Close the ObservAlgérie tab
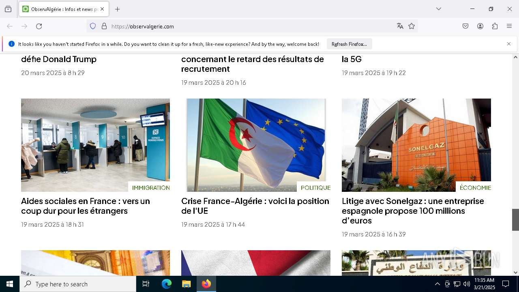The height and width of the screenshot is (292, 519). [x=102, y=9]
